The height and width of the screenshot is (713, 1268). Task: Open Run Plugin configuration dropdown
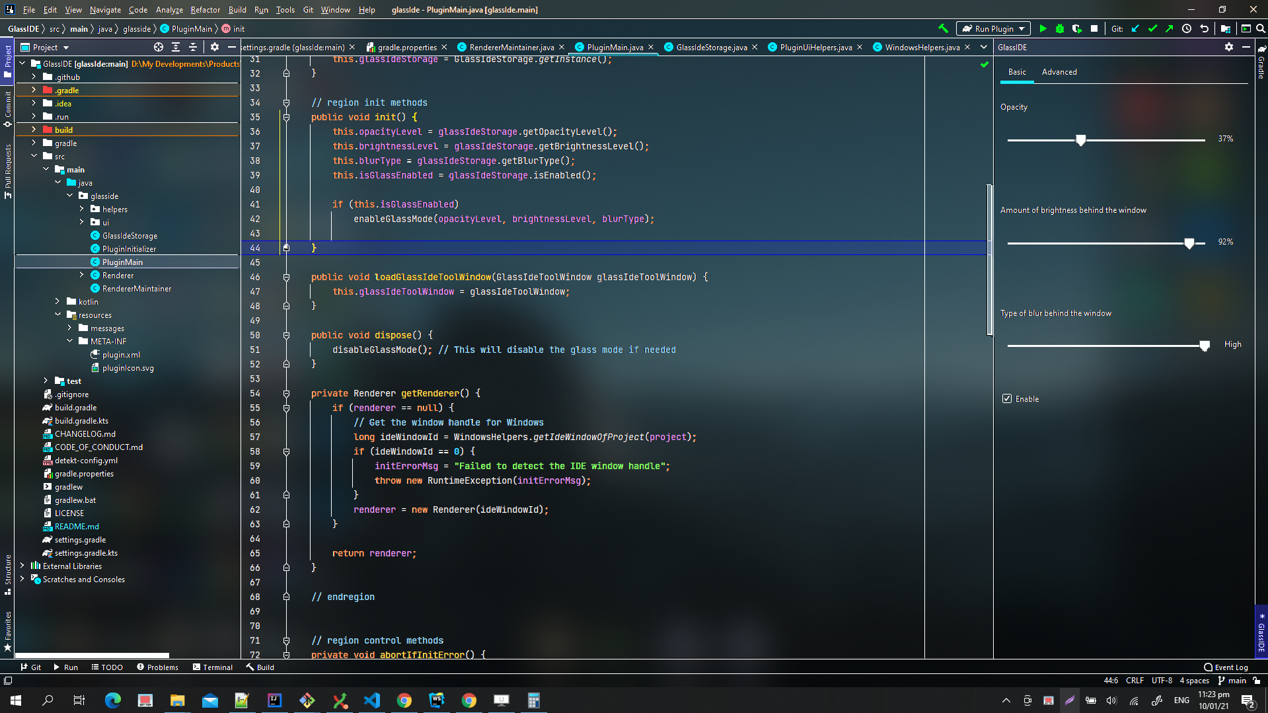(x=993, y=28)
